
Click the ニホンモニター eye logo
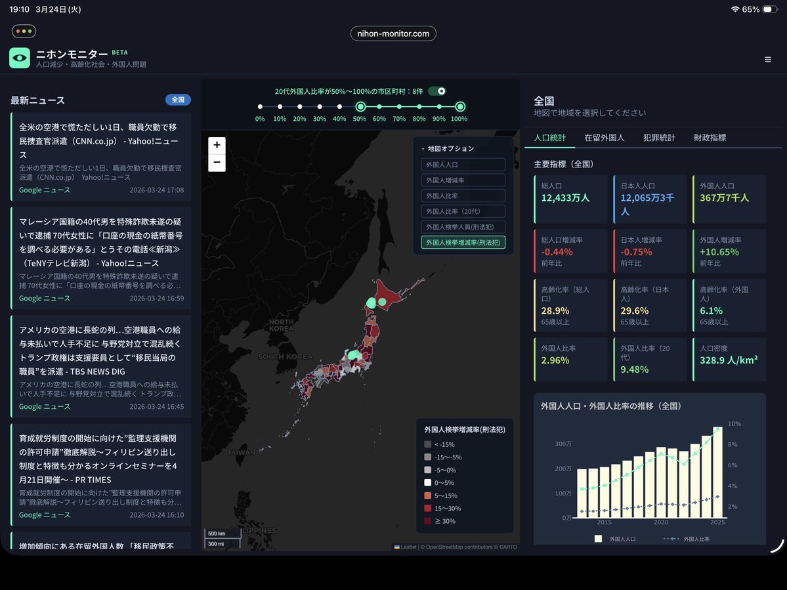point(19,58)
